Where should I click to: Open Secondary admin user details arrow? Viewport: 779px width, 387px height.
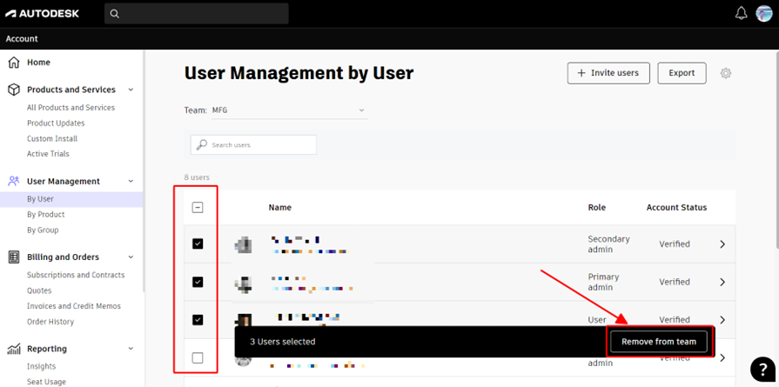723,244
